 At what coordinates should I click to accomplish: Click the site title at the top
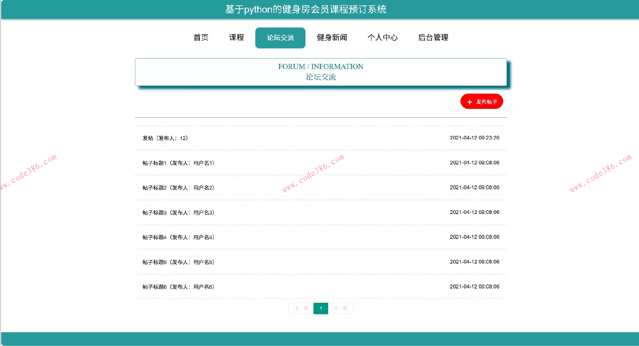pyautogui.click(x=306, y=9)
